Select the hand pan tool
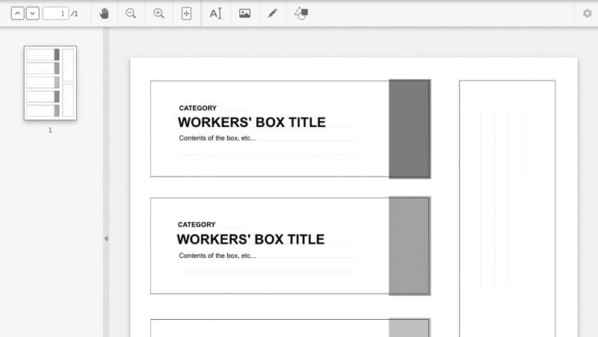Viewport: 598px width, 337px height. 104,13
